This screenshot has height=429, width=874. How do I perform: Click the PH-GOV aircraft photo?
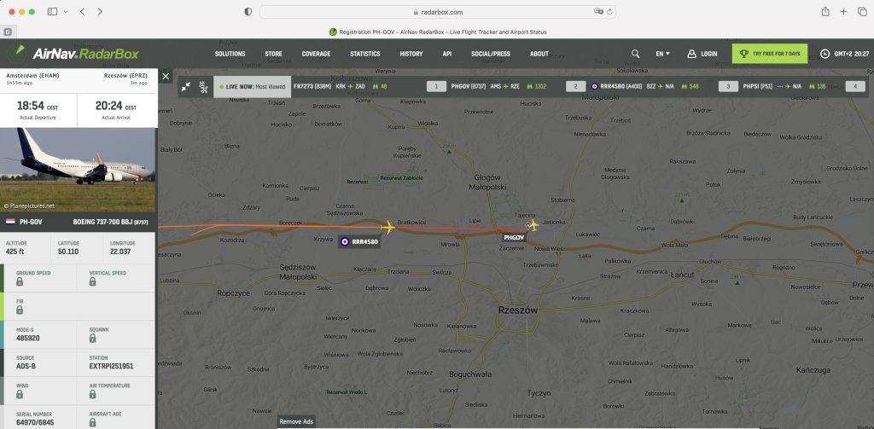79,170
